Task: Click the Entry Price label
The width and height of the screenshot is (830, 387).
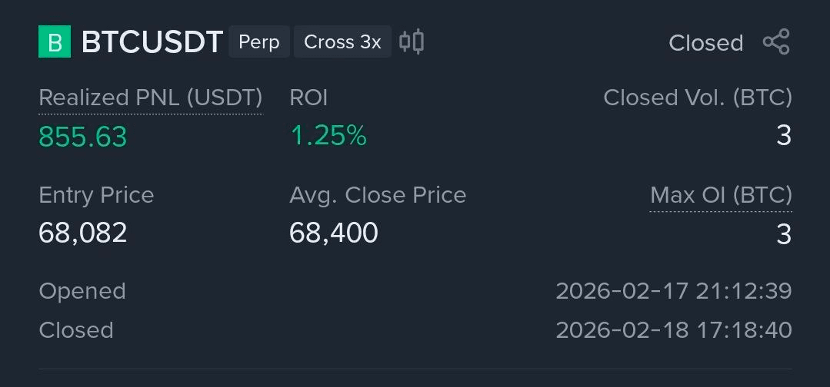Action: tap(96, 195)
